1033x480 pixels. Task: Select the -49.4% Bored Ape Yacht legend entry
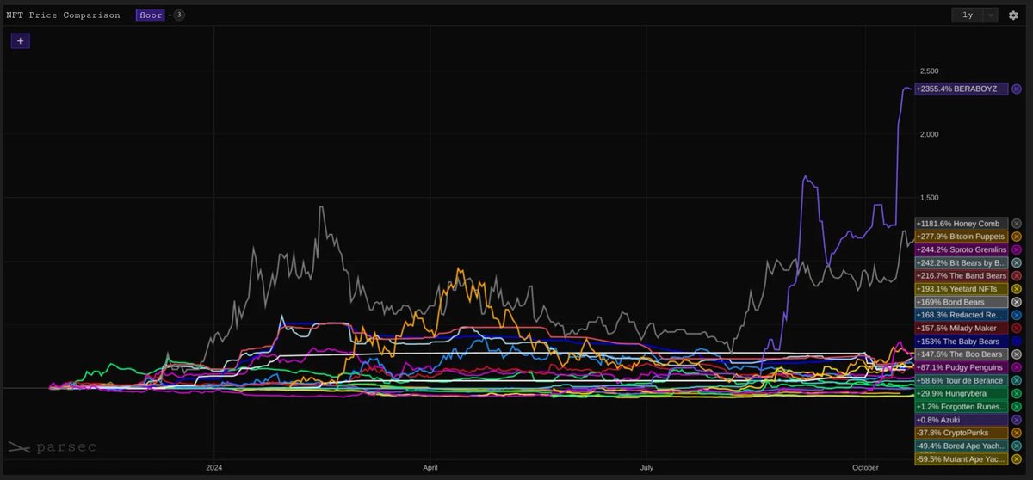pos(961,446)
